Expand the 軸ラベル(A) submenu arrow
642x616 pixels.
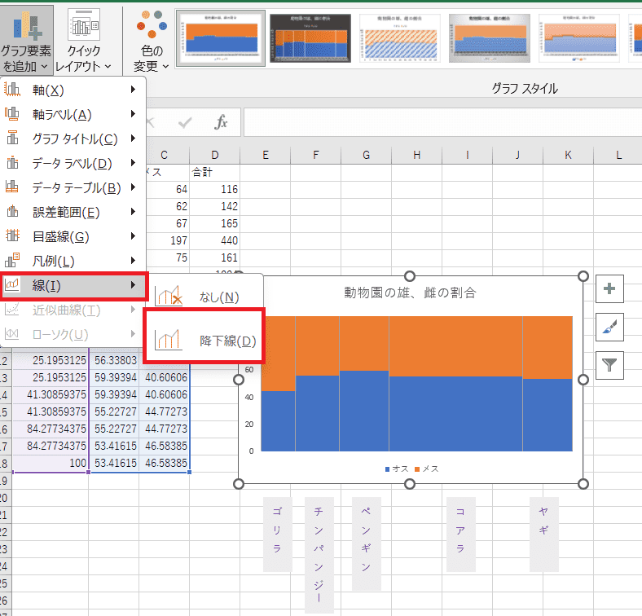[133, 113]
